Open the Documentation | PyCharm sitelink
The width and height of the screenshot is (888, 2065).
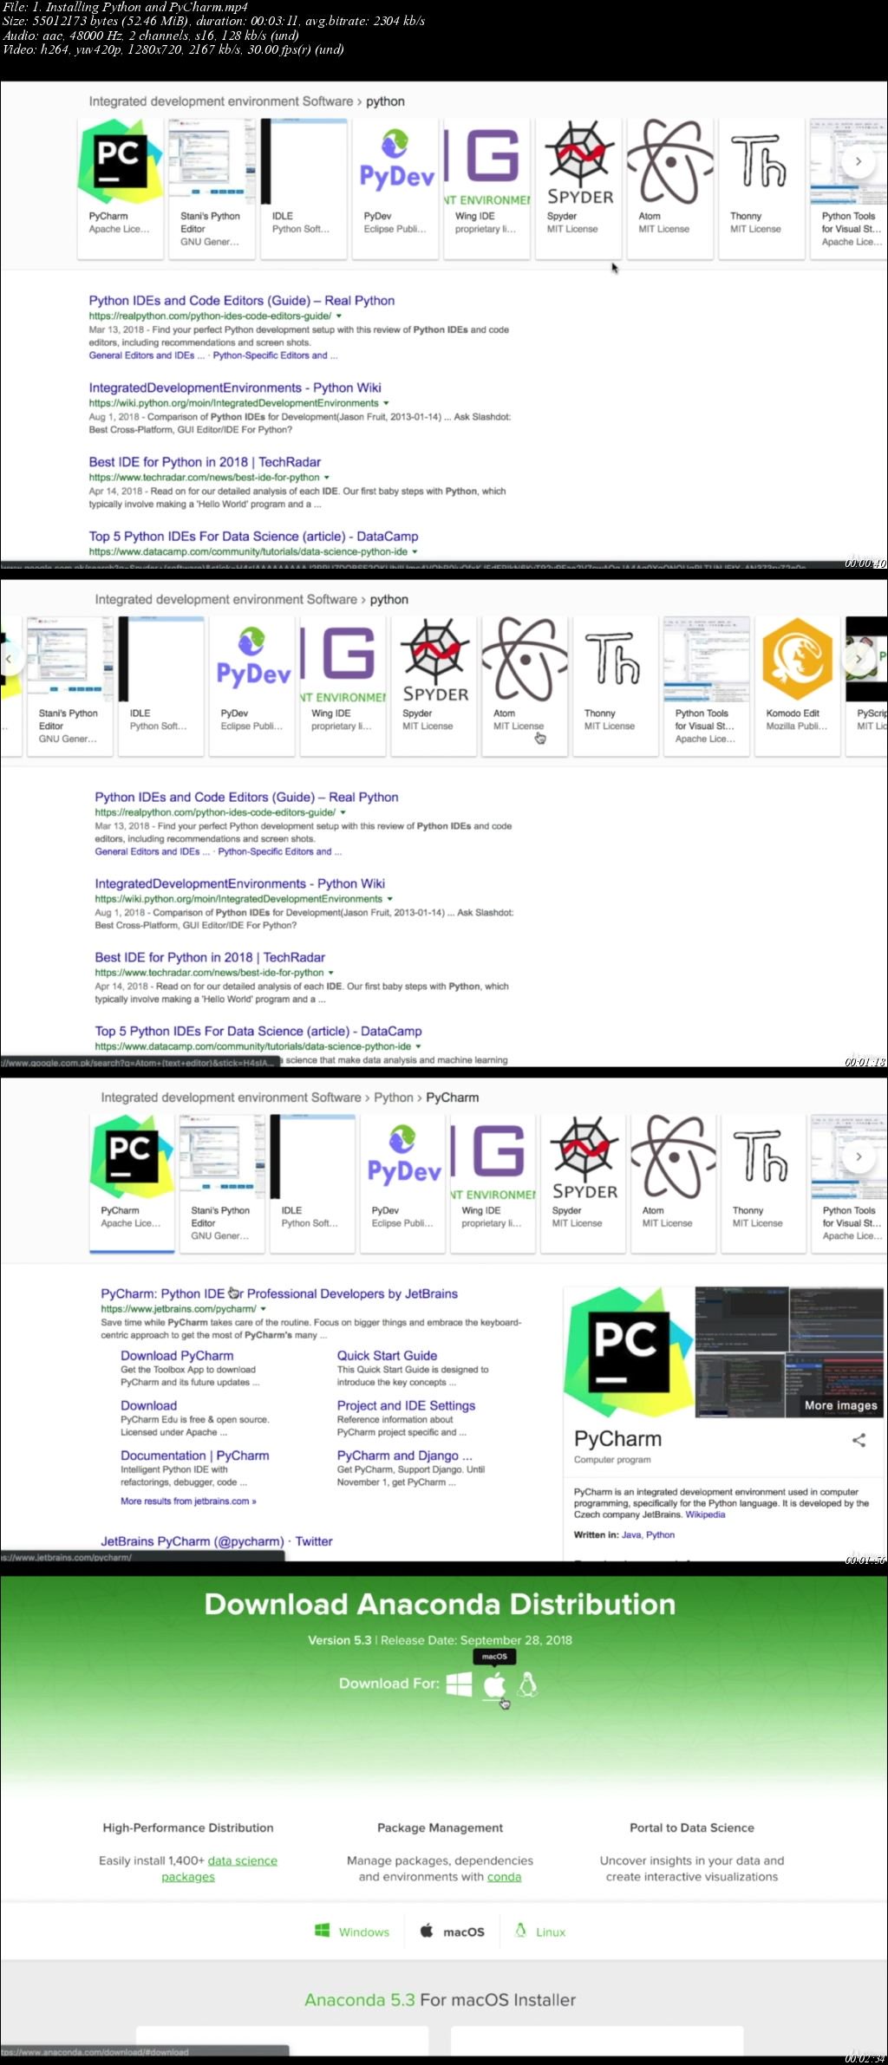[x=195, y=1456]
